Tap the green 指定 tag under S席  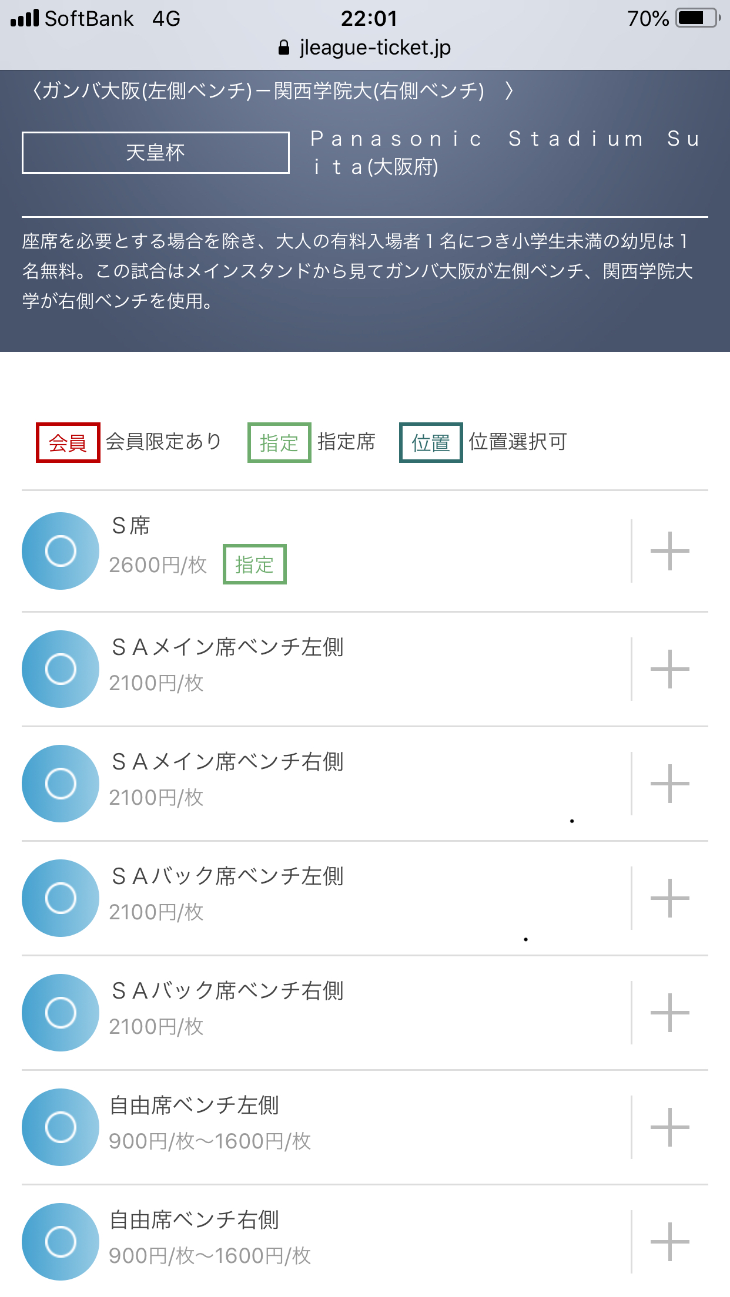tap(255, 565)
